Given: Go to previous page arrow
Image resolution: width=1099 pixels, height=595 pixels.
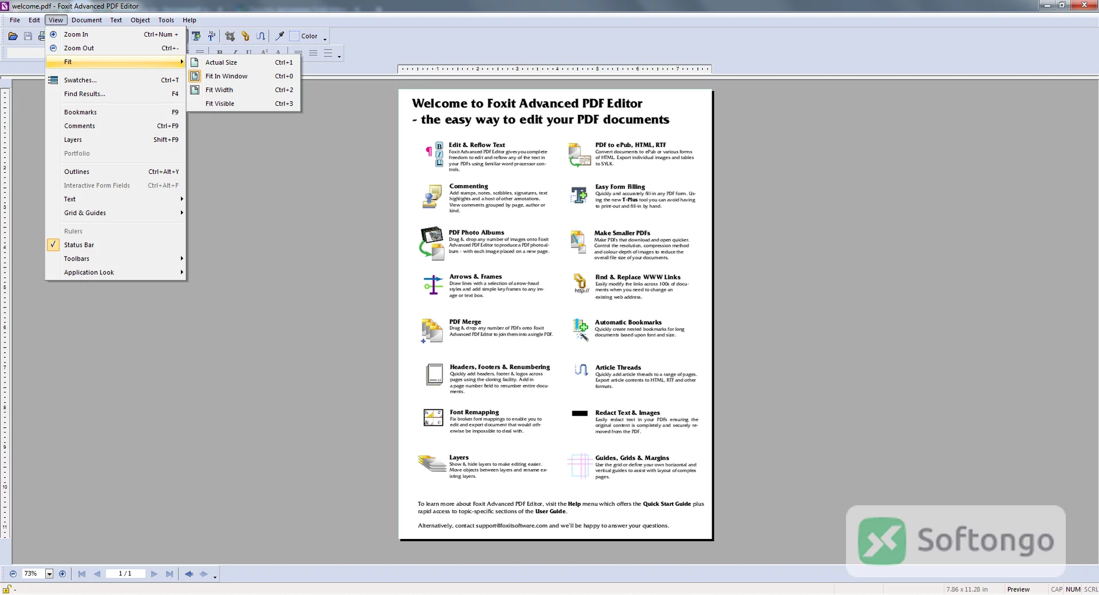Looking at the screenshot, I should click(x=97, y=574).
